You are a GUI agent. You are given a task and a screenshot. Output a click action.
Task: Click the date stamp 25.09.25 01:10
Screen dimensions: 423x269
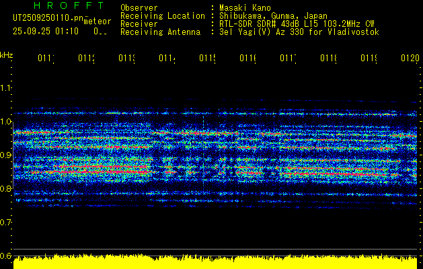pos(46,32)
